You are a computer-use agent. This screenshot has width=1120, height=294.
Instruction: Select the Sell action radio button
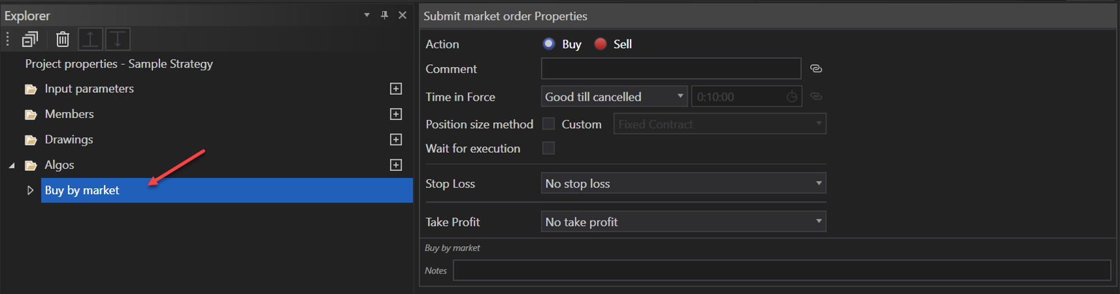tap(600, 44)
